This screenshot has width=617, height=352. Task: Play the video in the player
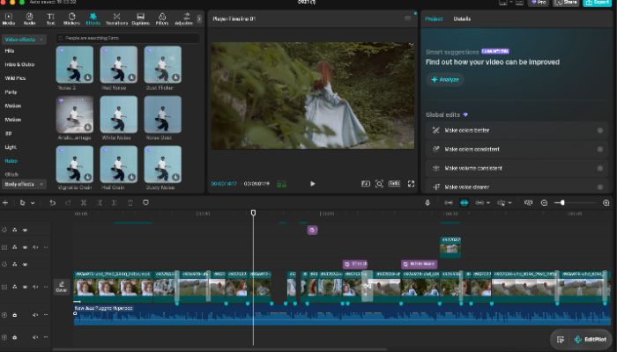click(312, 183)
